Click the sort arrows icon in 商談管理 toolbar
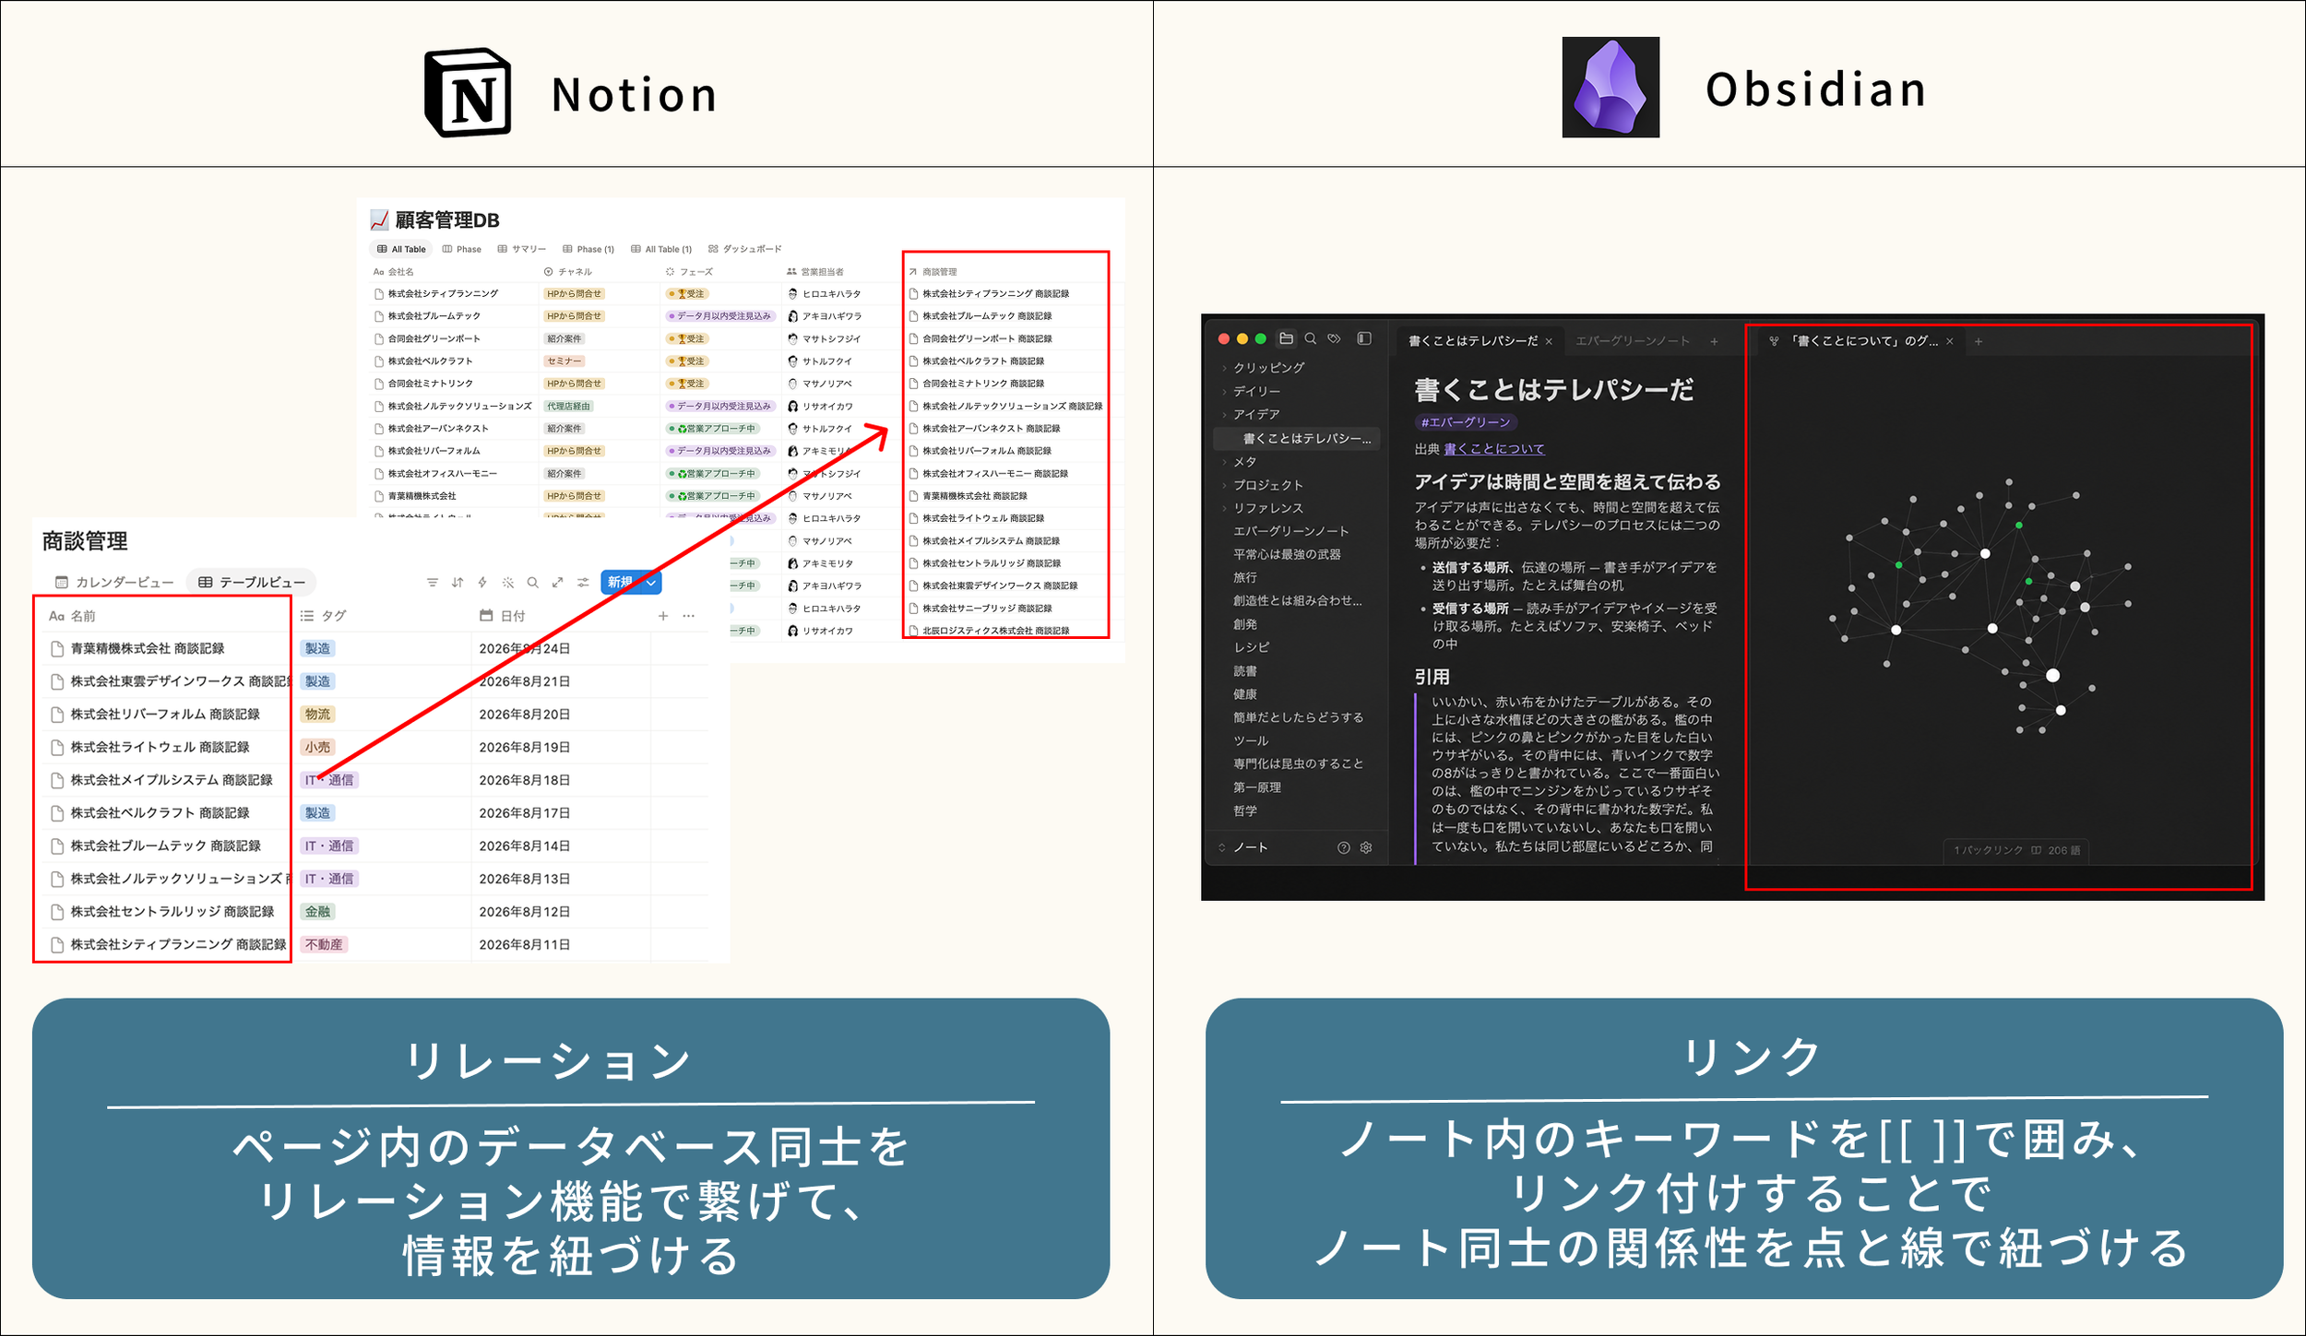 pyautogui.click(x=458, y=583)
